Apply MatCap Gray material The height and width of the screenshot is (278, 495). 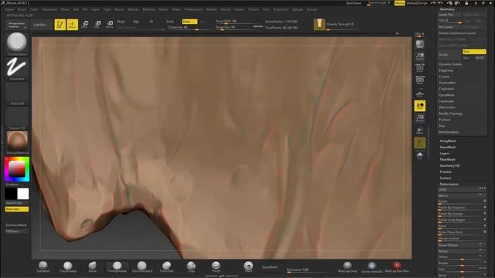pos(347,267)
